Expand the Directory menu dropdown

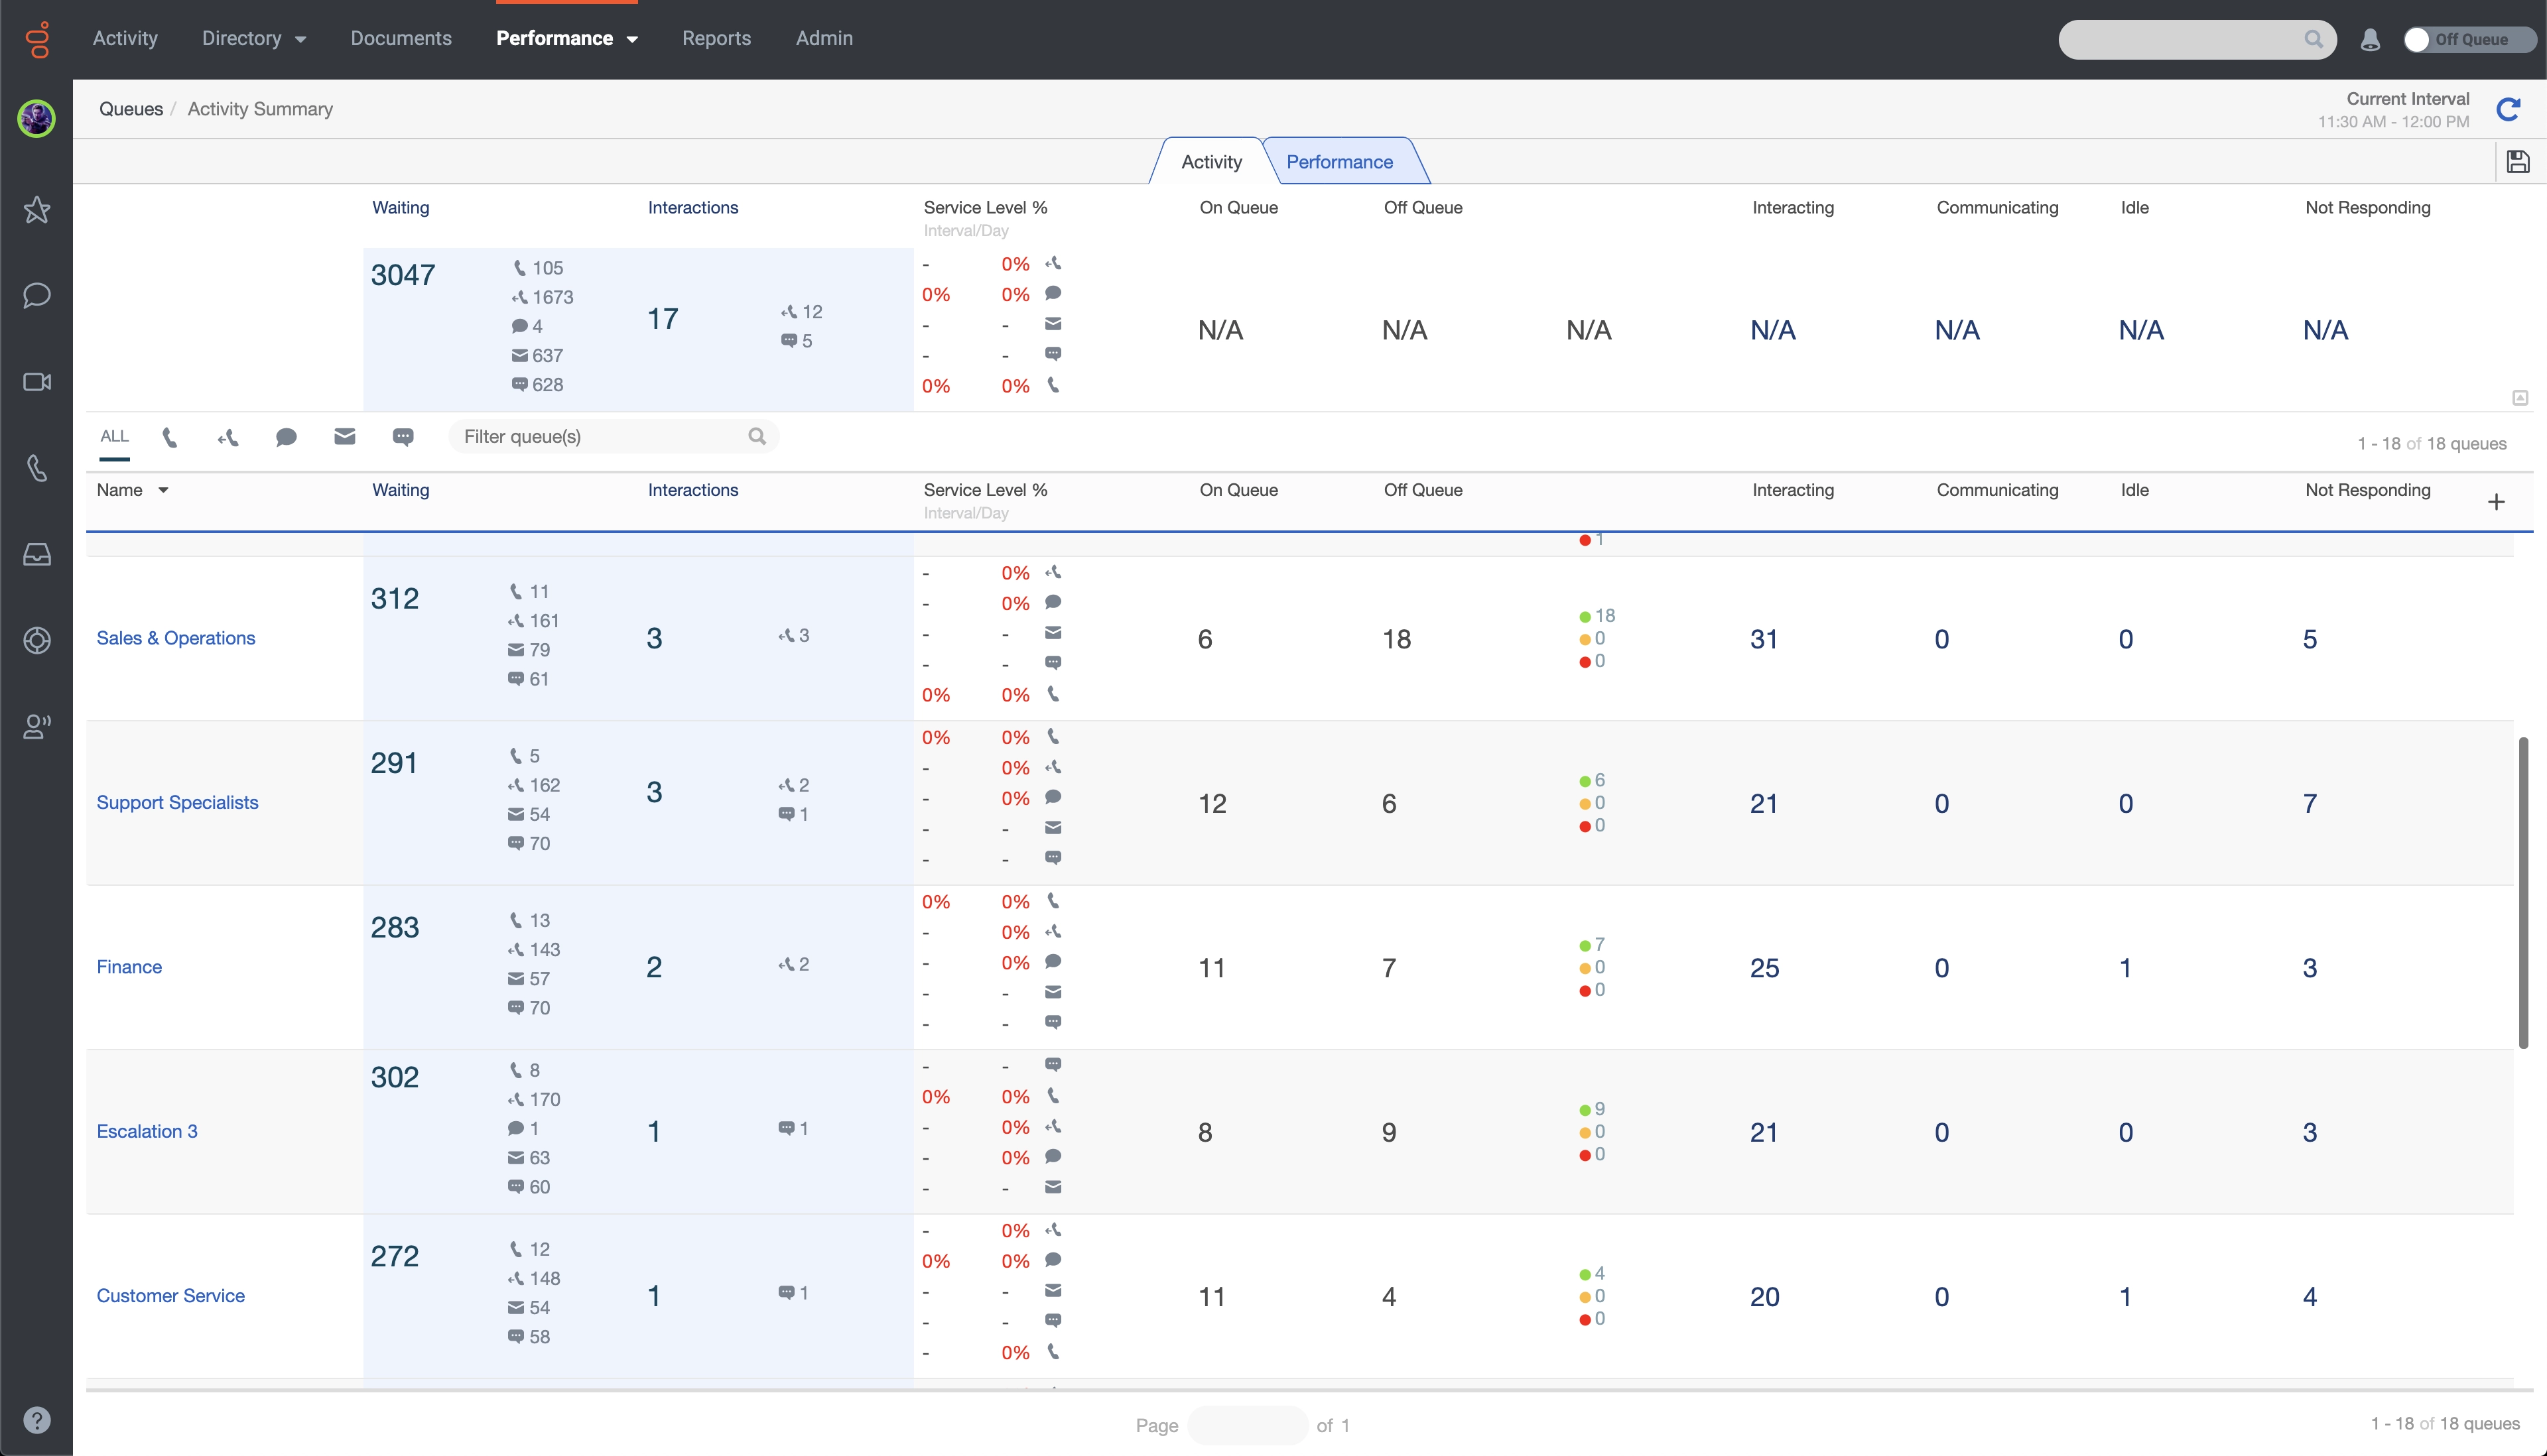[x=300, y=40]
